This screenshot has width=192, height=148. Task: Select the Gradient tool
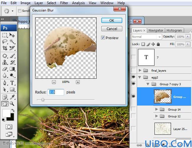12,69
